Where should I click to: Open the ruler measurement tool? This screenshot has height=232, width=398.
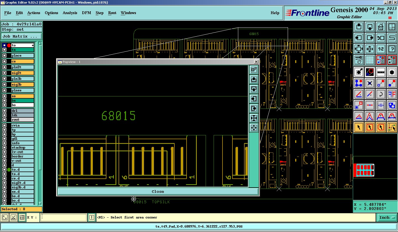point(381,72)
